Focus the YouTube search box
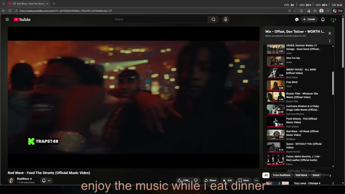The height and width of the screenshot is (194, 345). [x=160, y=19]
